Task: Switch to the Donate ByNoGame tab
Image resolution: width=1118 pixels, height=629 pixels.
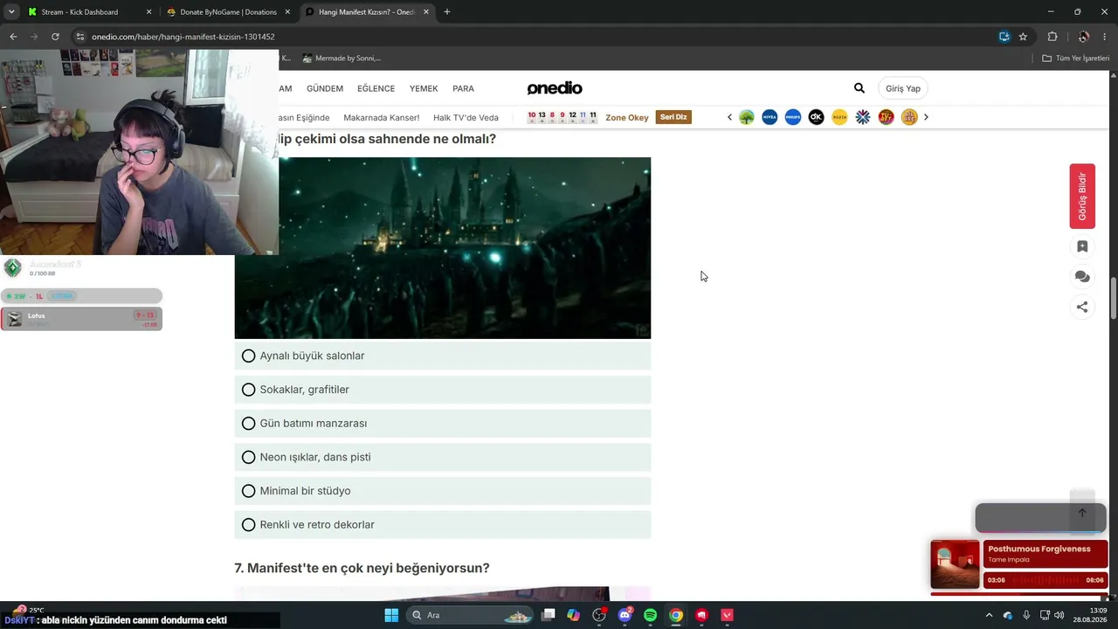Action: tap(228, 12)
